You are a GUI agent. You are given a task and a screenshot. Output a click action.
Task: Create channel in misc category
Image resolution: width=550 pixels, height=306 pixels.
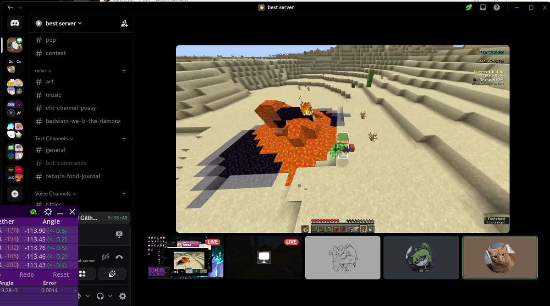tap(124, 71)
